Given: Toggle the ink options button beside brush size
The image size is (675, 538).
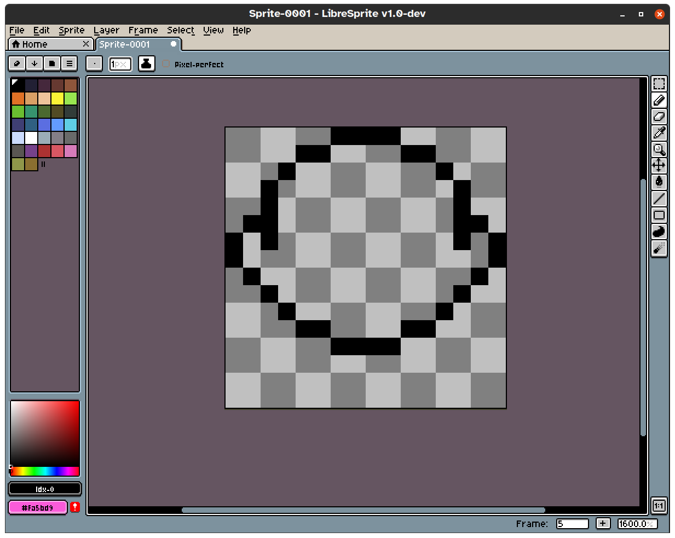Looking at the screenshot, I should [147, 63].
